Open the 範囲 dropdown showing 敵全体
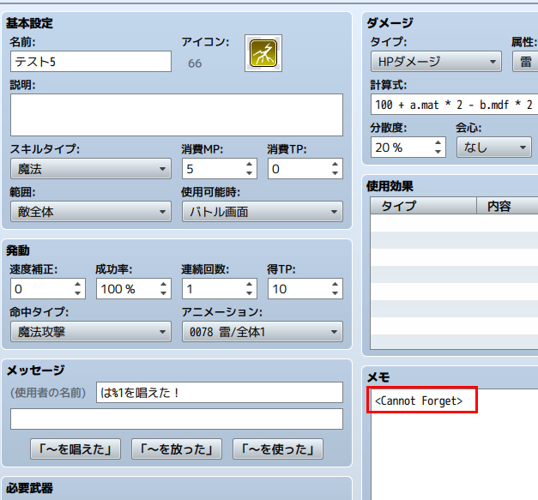The height and width of the screenshot is (500, 538). (x=91, y=212)
